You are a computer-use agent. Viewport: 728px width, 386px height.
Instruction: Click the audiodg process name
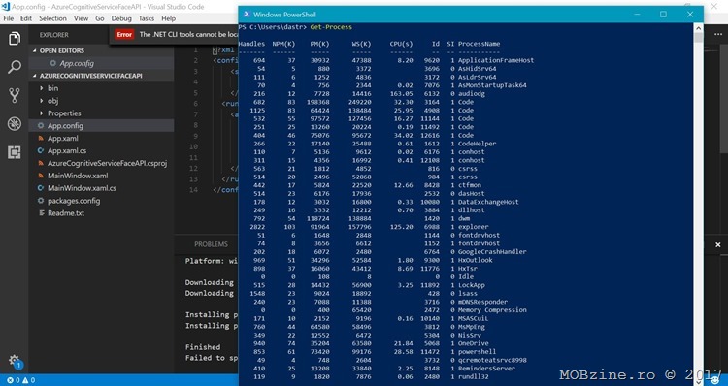point(471,94)
